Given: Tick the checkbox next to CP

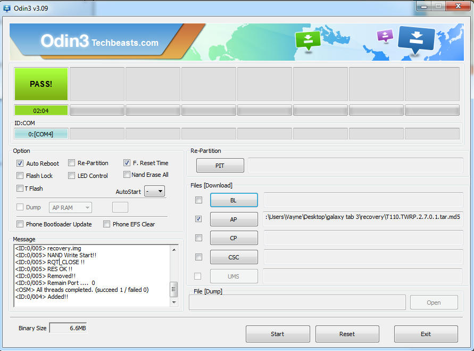Looking at the screenshot, I should (x=198, y=238).
